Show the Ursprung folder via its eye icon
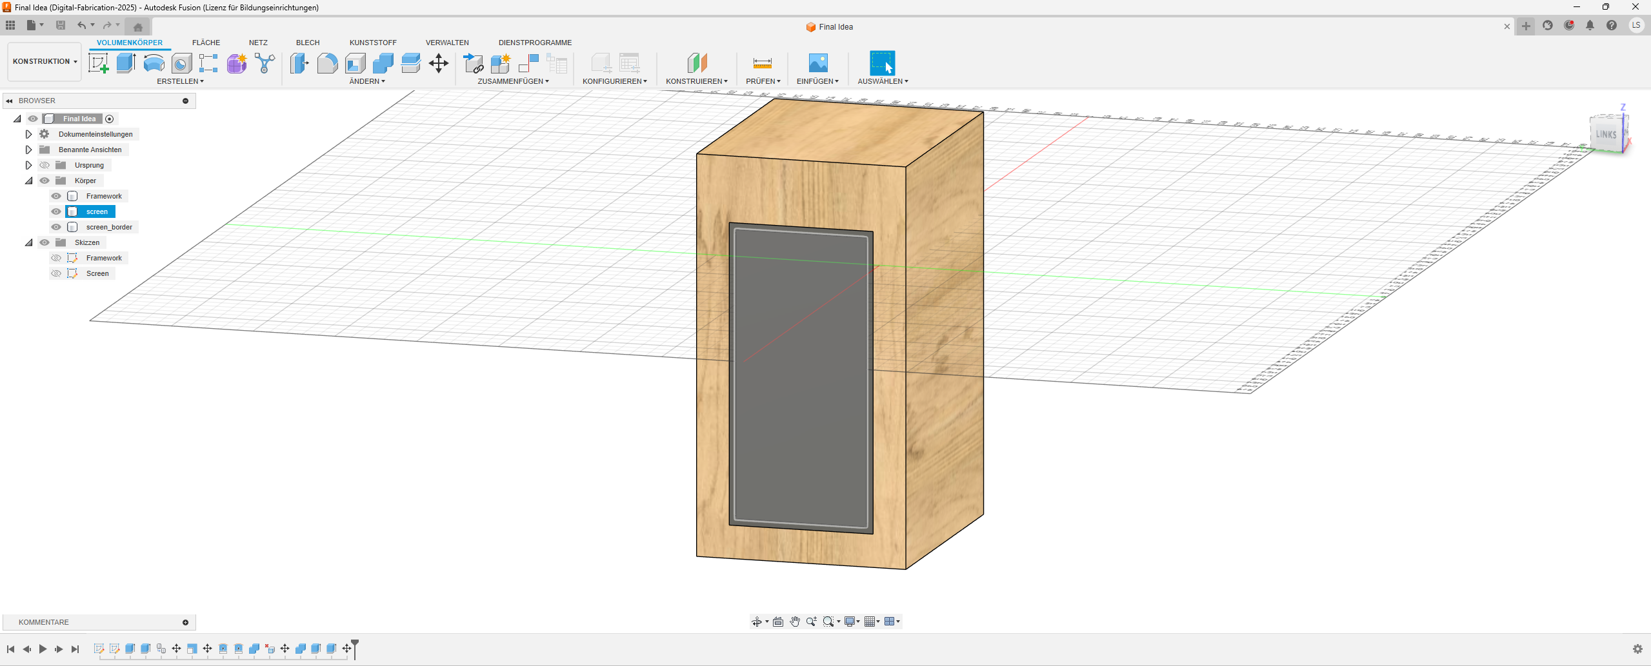The height and width of the screenshot is (666, 1651). (45, 165)
